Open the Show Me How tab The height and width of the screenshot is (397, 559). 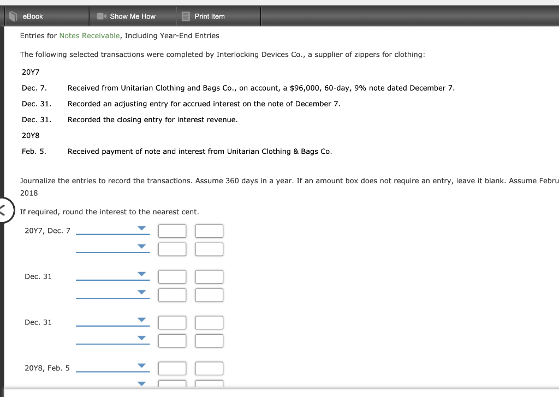pyautogui.click(x=133, y=16)
